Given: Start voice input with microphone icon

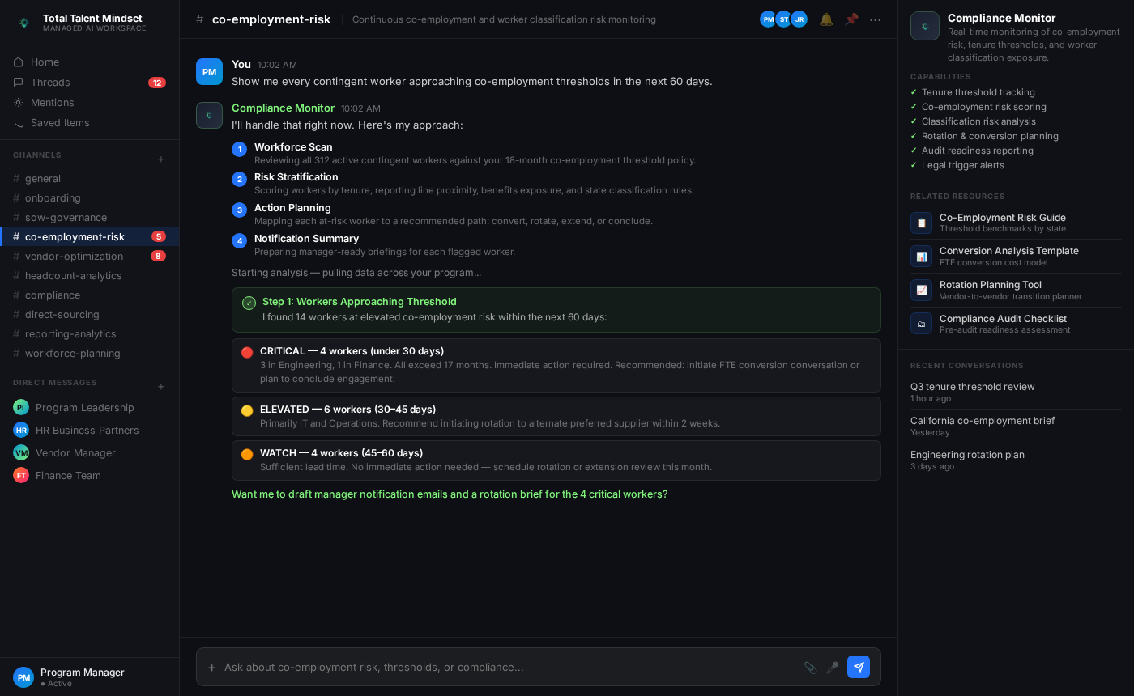Looking at the screenshot, I should [832, 668].
